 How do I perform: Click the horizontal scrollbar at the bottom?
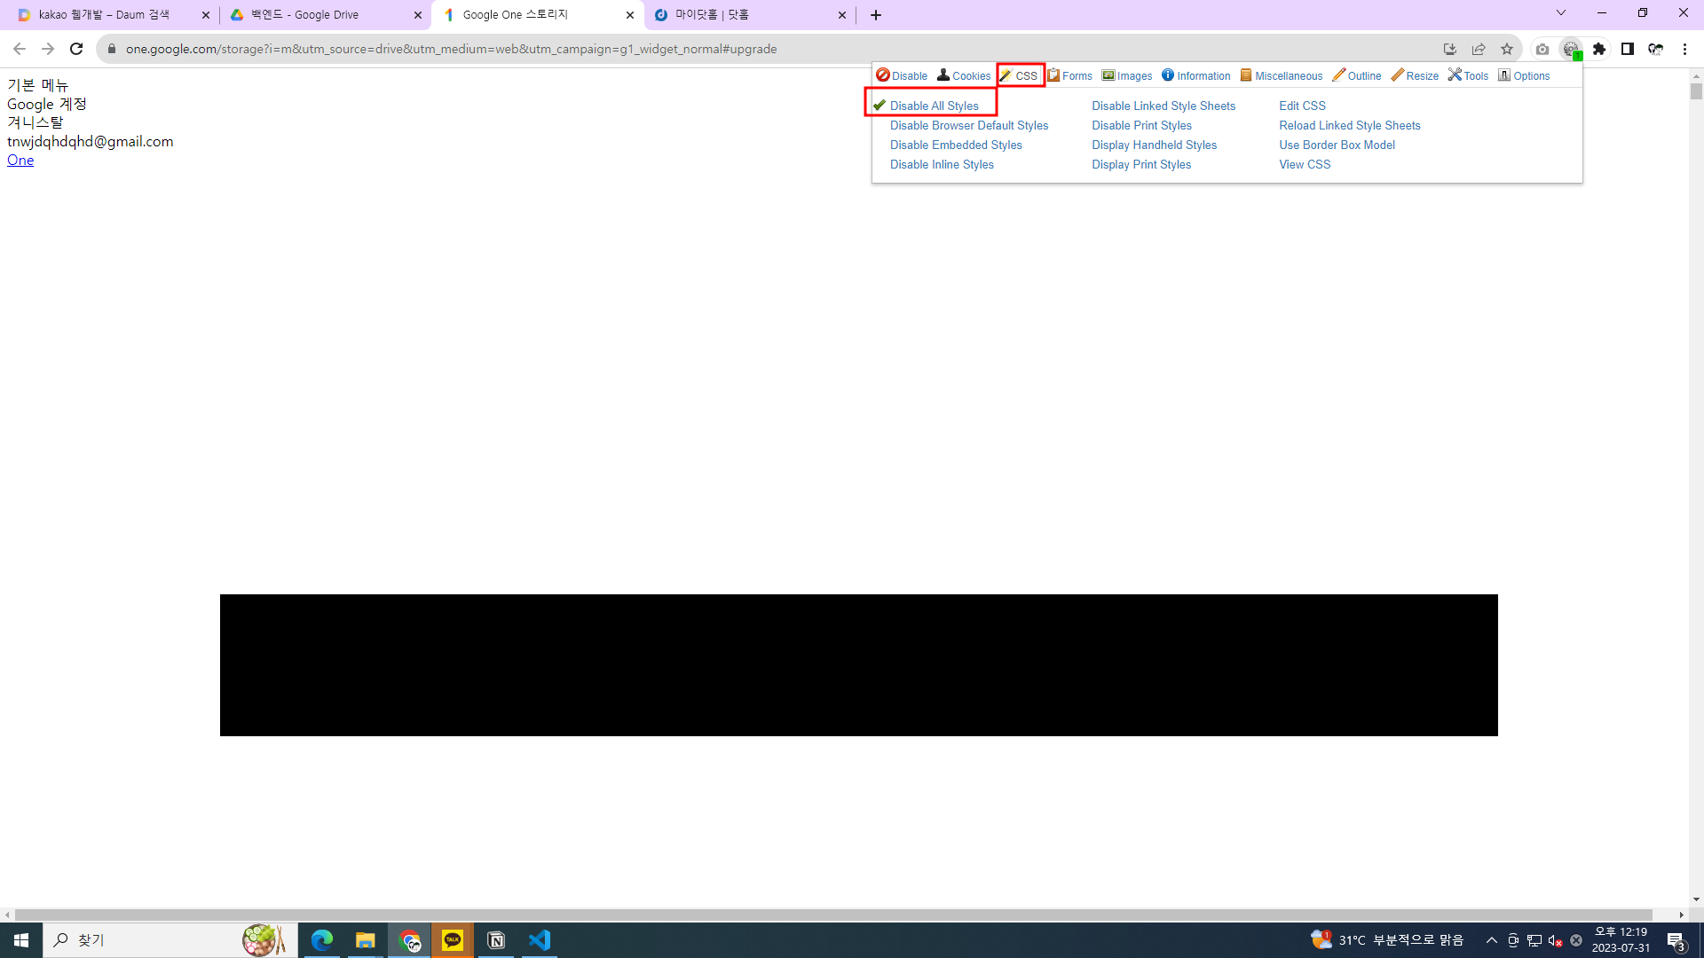pos(834,915)
